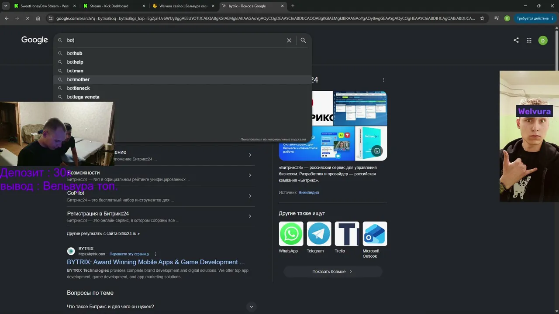Switch to the Welvura casino tab

pos(183,6)
